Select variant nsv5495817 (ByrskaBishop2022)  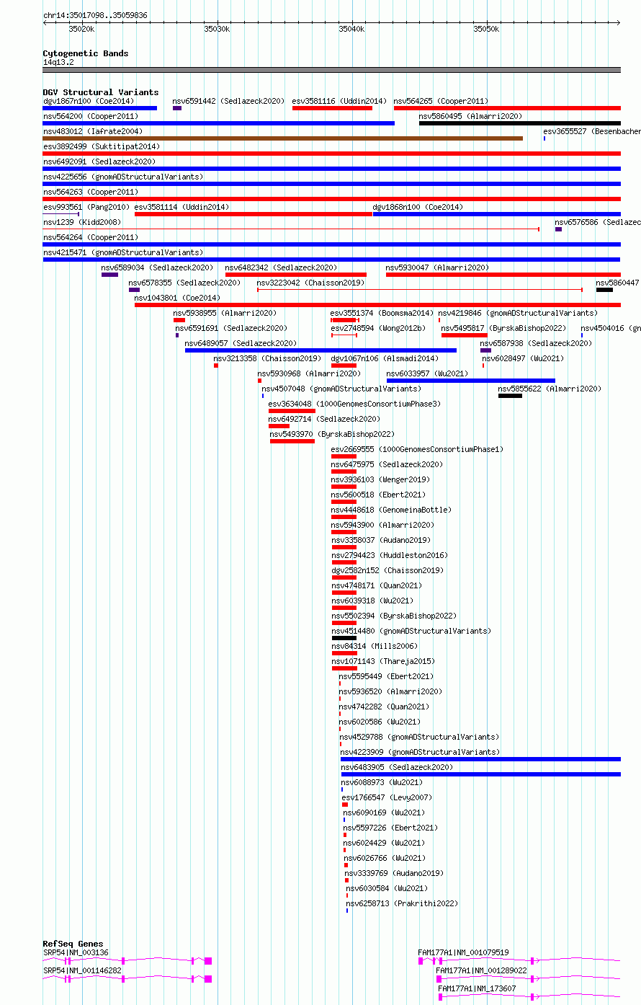(x=465, y=335)
